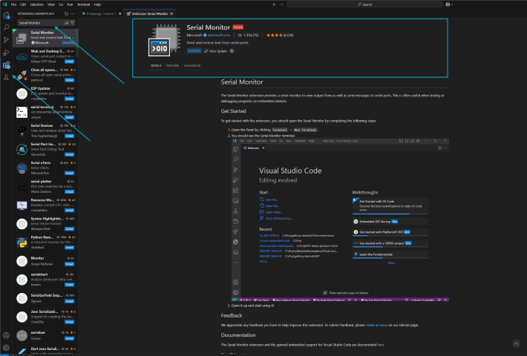Clear the extensions search results
Screen dimensions: 527x356
click(x=67, y=23)
